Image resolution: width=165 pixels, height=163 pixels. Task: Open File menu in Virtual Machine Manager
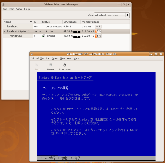pyautogui.click(x=5, y=9)
